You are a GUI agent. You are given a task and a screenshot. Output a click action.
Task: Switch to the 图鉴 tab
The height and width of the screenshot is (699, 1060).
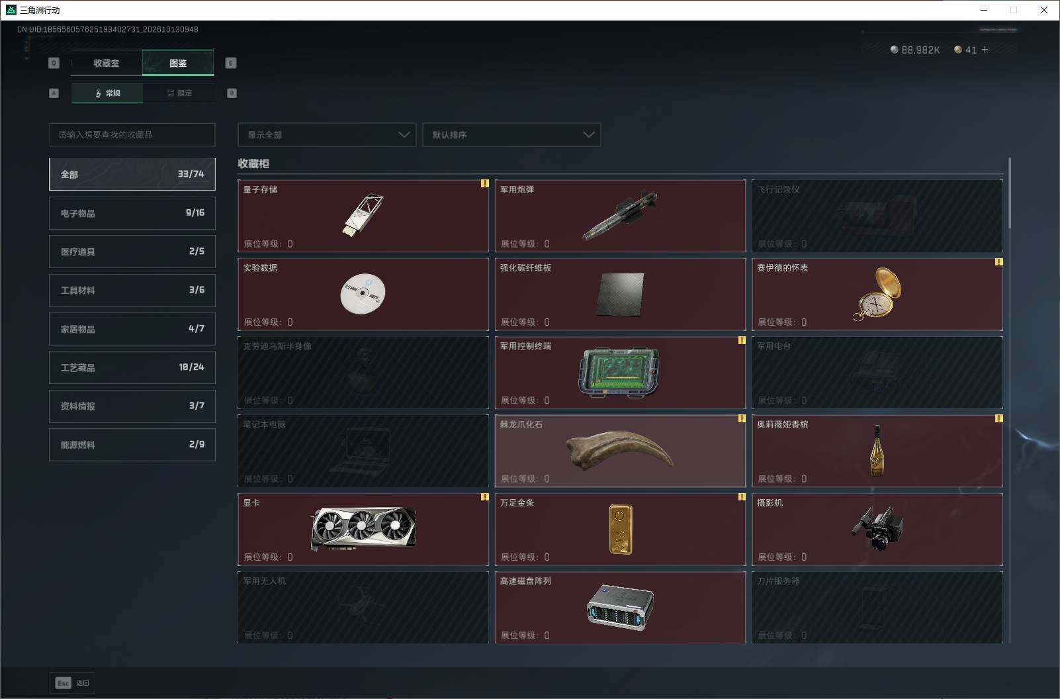pyautogui.click(x=178, y=63)
